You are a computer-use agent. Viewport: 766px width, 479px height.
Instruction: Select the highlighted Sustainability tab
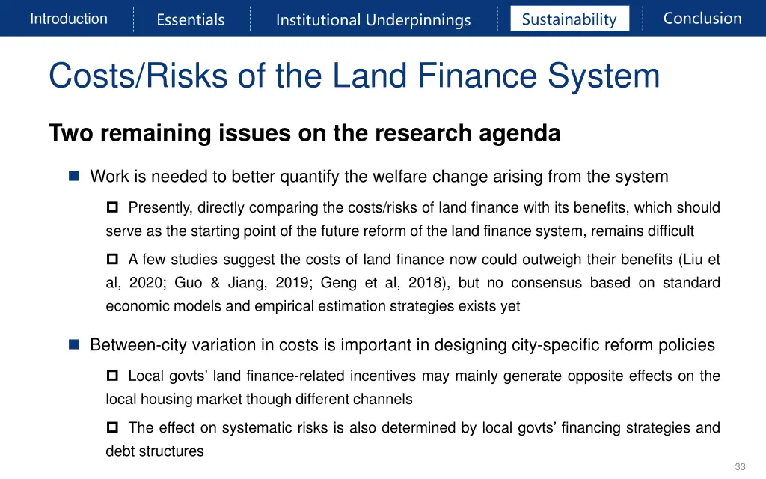tap(569, 19)
